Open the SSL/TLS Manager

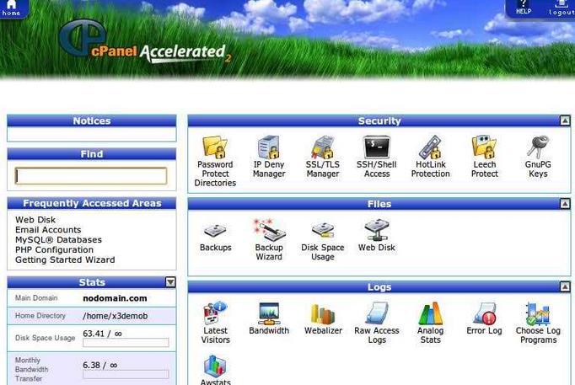[323, 157]
